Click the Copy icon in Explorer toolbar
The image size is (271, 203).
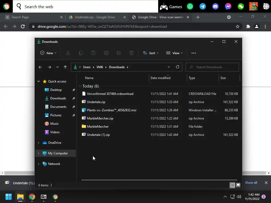(81, 53)
